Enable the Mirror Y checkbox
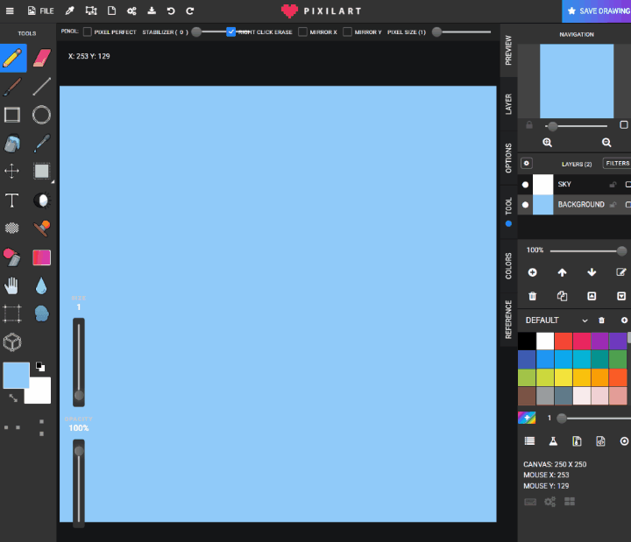Image resolution: width=631 pixels, height=542 pixels. 347,32
